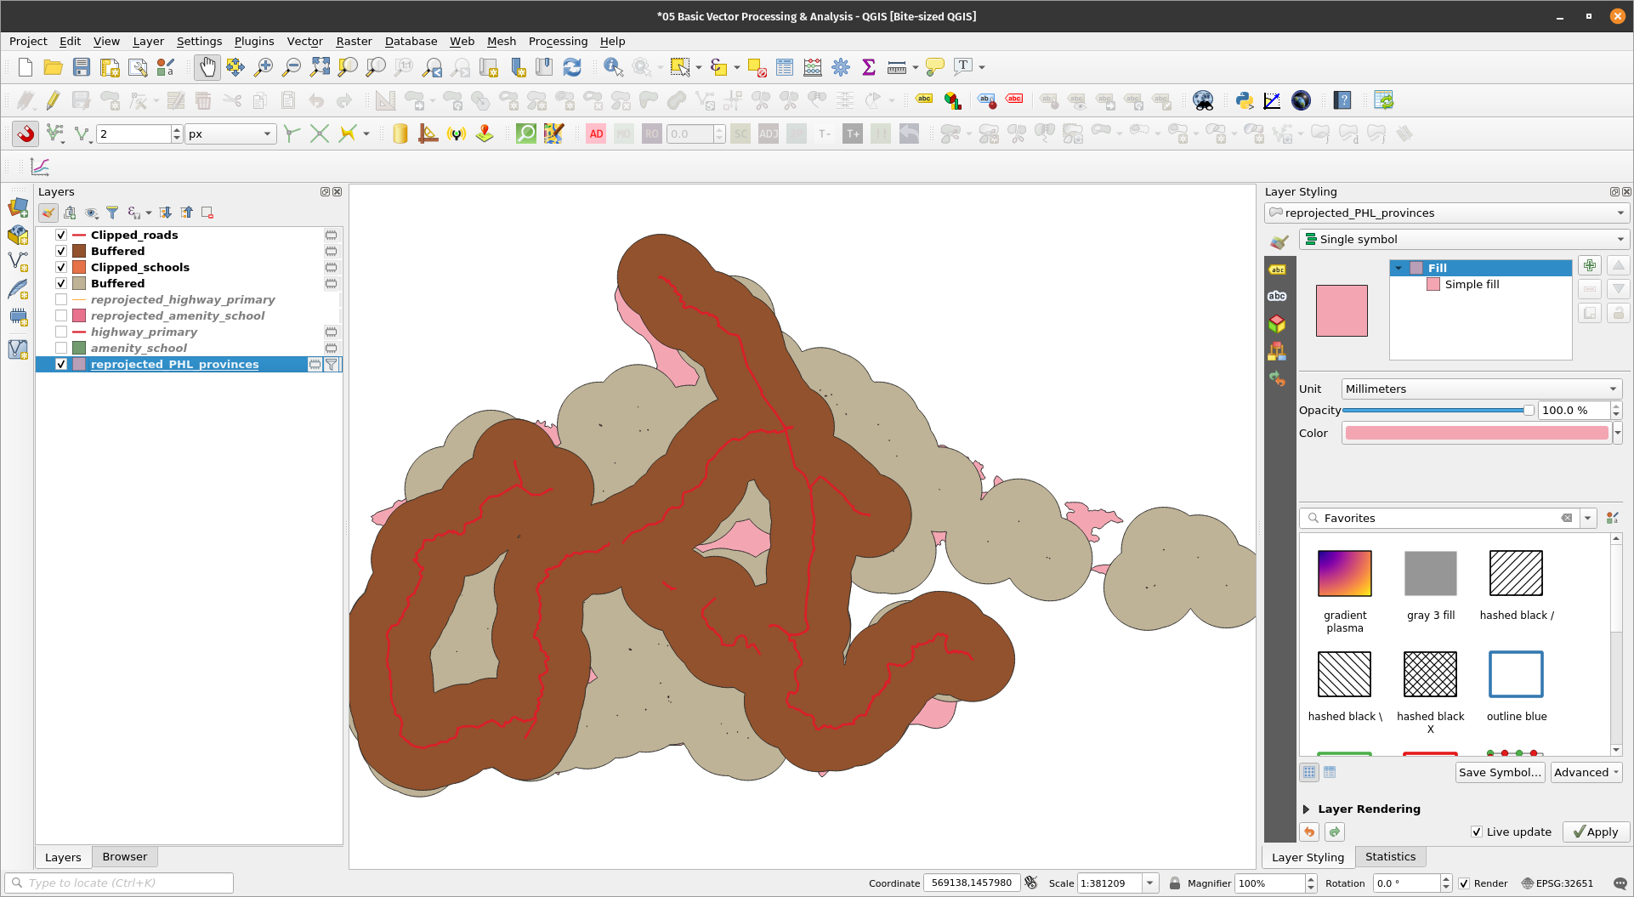Toggle the snapping magnet icon
Screen dimensions: 1634x897
[26, 133]
